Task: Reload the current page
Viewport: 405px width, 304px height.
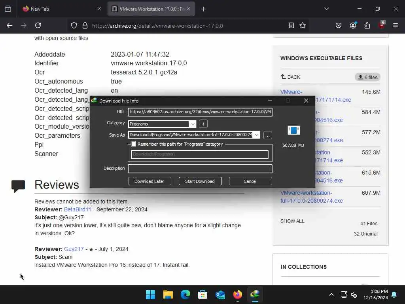Action: click(38, 25)
